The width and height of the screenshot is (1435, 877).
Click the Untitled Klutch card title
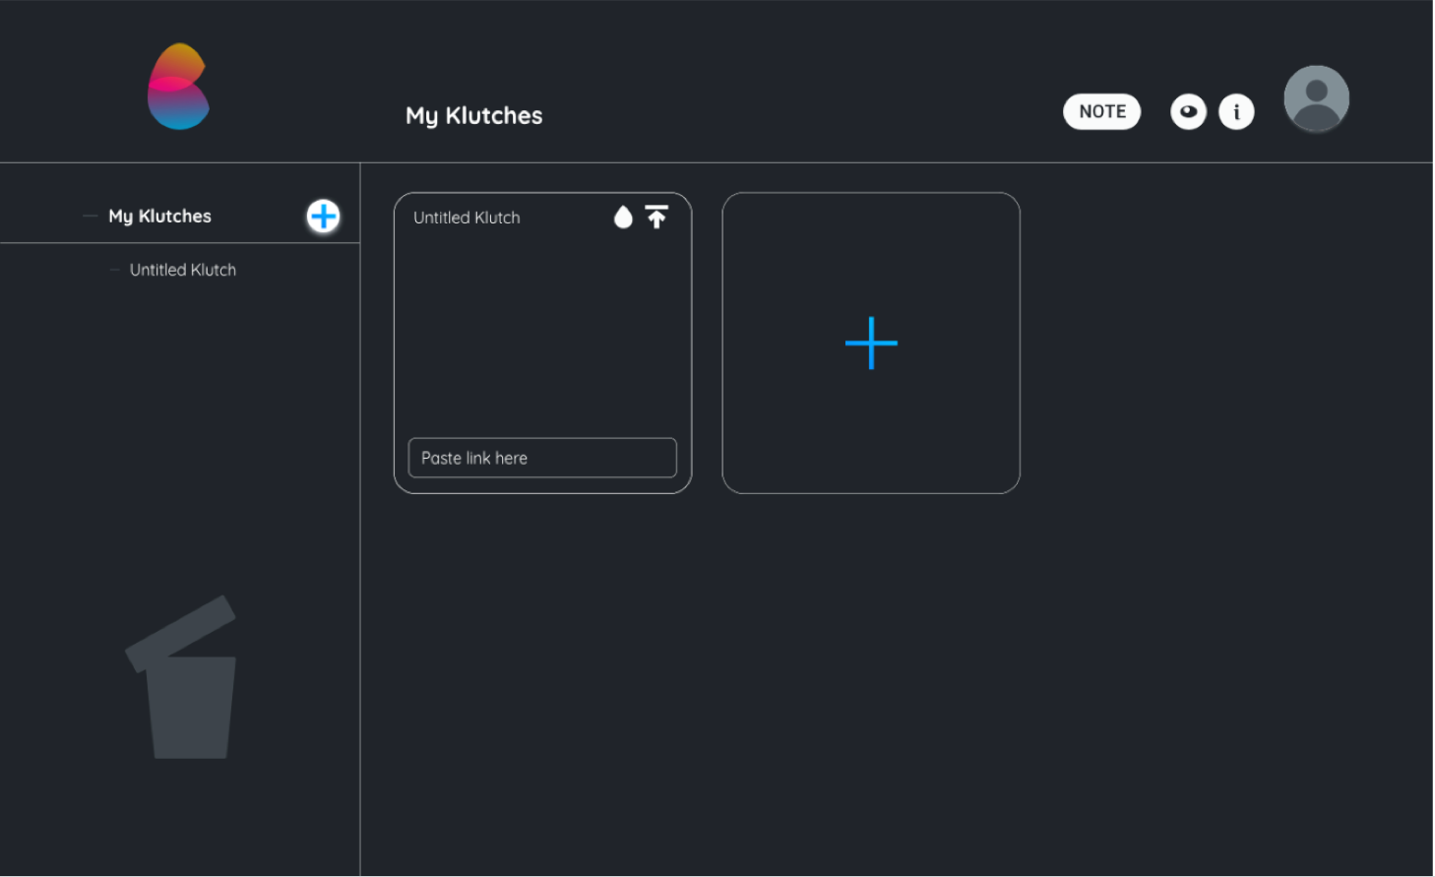[467, 218]
